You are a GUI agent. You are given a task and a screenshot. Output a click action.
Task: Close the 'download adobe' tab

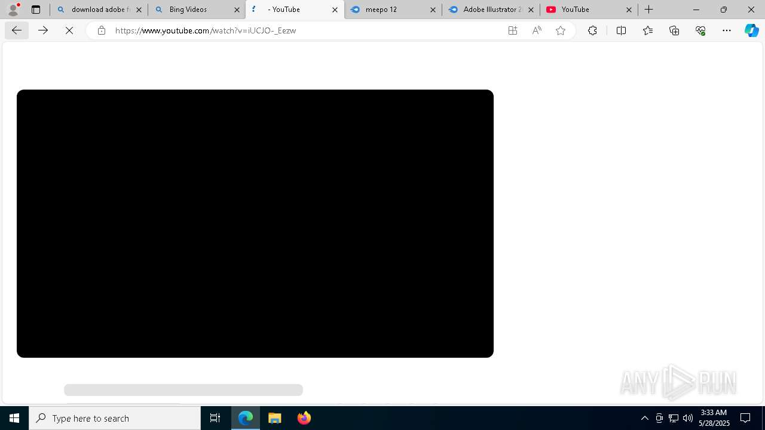[x=139, y=10]
